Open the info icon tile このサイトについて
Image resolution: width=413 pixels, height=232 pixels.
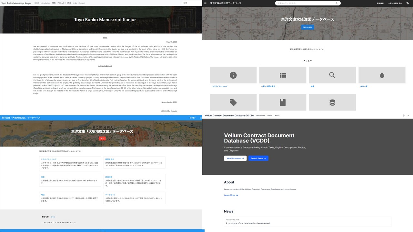point(233,75)
